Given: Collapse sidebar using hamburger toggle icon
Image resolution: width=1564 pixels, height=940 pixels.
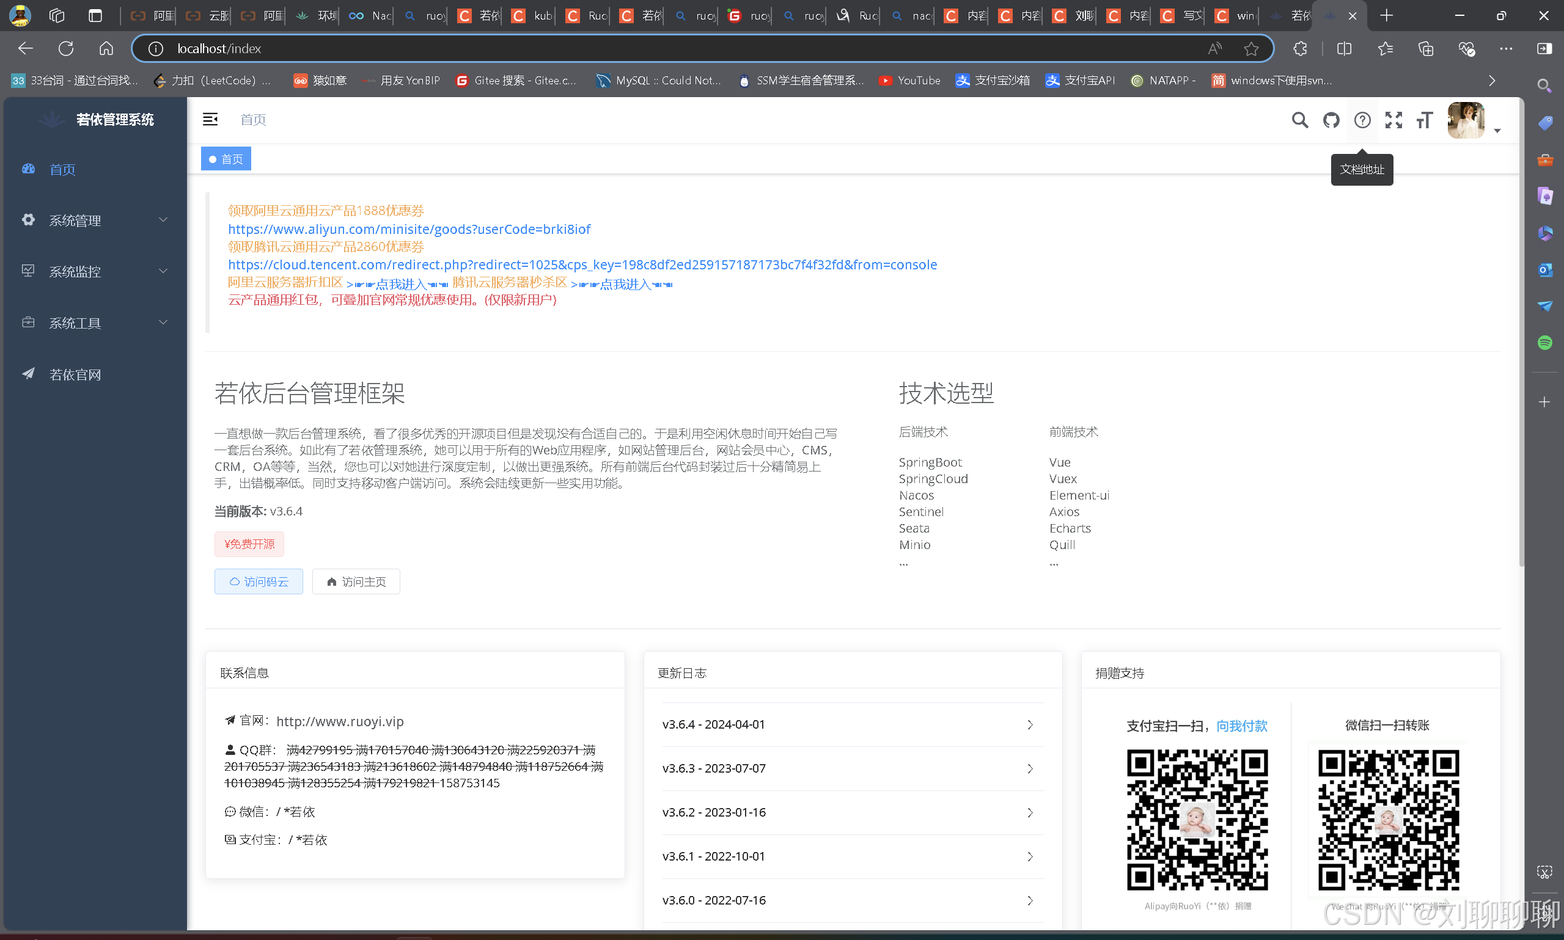Looking at the screenshot, I should coord(210,119).
